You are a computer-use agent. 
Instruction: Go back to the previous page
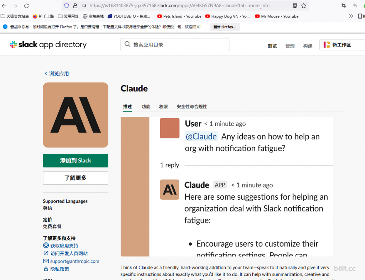pos(4,6)
